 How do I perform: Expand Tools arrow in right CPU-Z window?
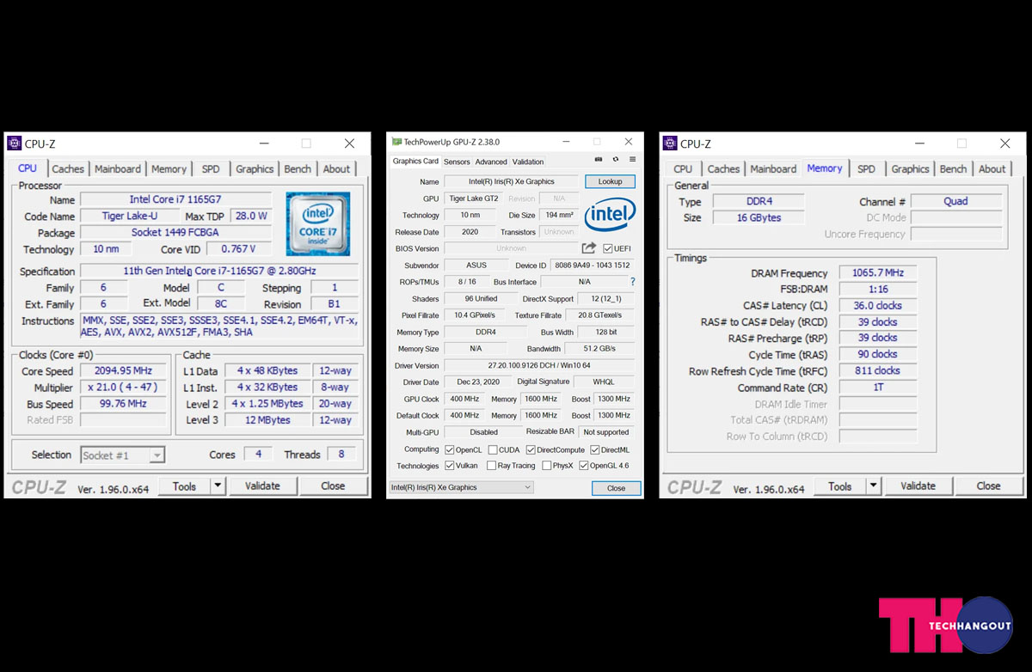[874, 486]
